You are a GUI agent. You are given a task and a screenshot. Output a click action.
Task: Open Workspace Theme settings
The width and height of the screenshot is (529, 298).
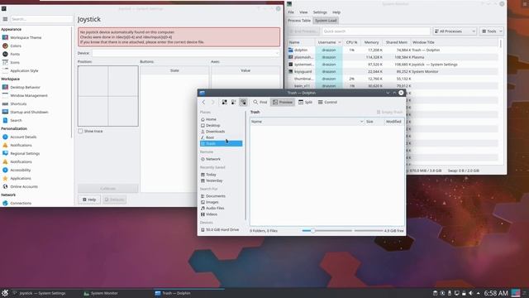tap(26, 37)
